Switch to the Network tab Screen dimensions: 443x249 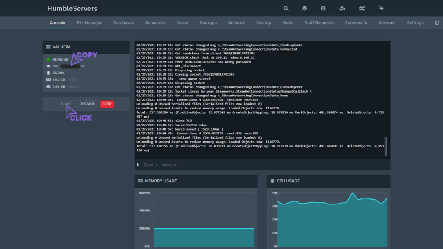pos(236,23)
